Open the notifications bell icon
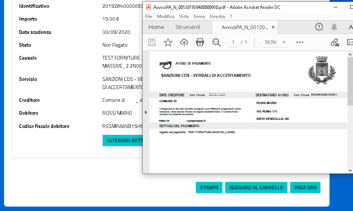This screenshot has width=353, height=211. (334, 27)
